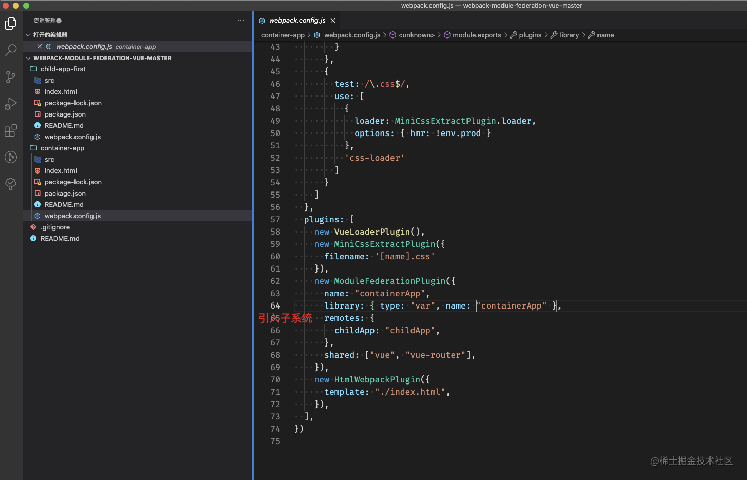Screen dimensions: 747x480
Task: Click on "./index.html" string in line 71
Action: [x=410, y=392]
